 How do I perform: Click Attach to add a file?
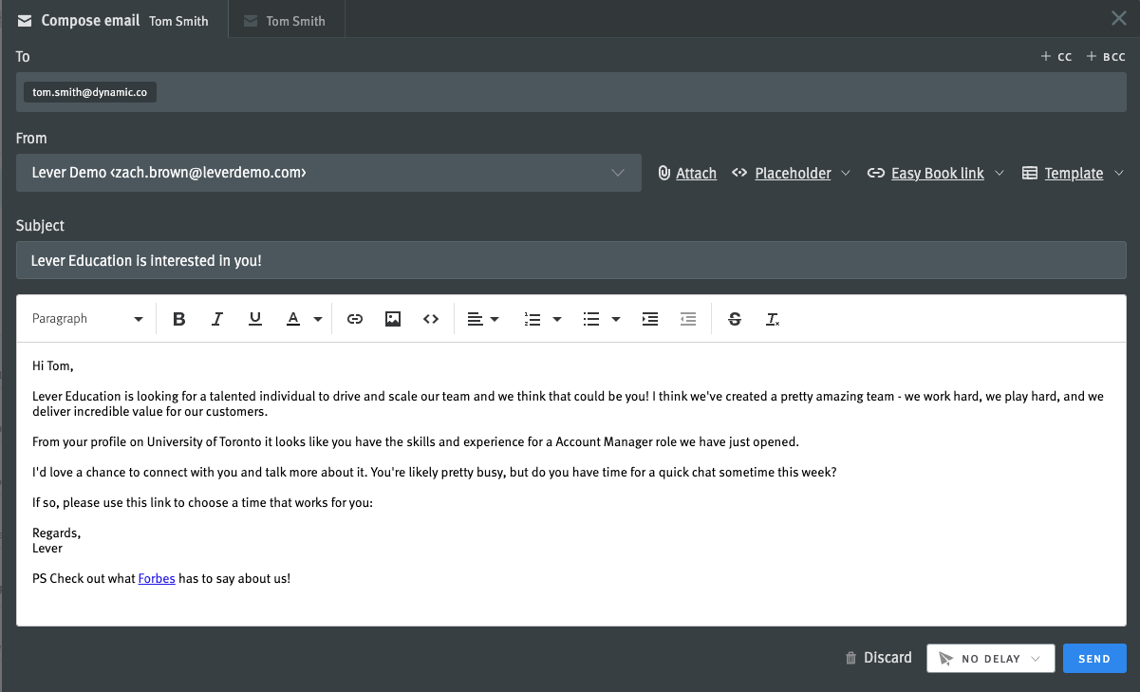[696, 173]
